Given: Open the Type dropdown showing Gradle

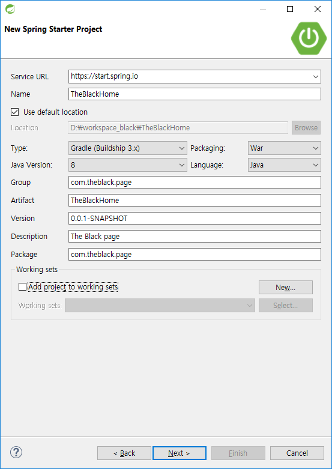Looking at the screenshot, I should [x=128, y=148].
